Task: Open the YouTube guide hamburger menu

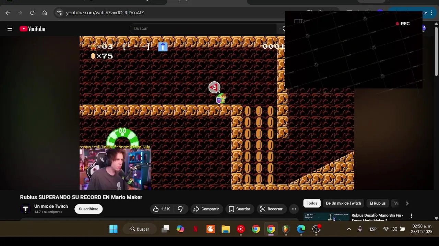Action: pyautogui.click(x=10, y=29)
